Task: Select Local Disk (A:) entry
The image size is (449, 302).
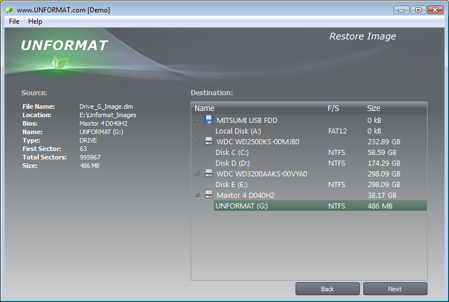Action: pos(320,131)
